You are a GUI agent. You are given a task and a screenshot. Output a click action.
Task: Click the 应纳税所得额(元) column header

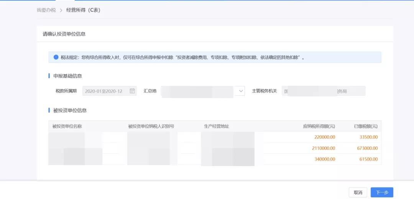point(319,126)
